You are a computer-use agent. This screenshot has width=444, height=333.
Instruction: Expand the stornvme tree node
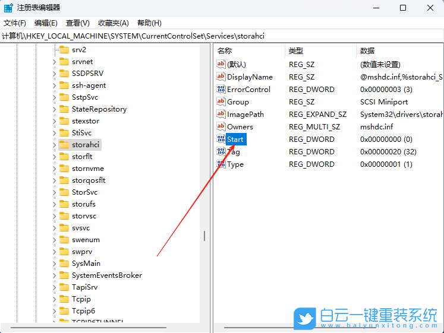[54, 169]
